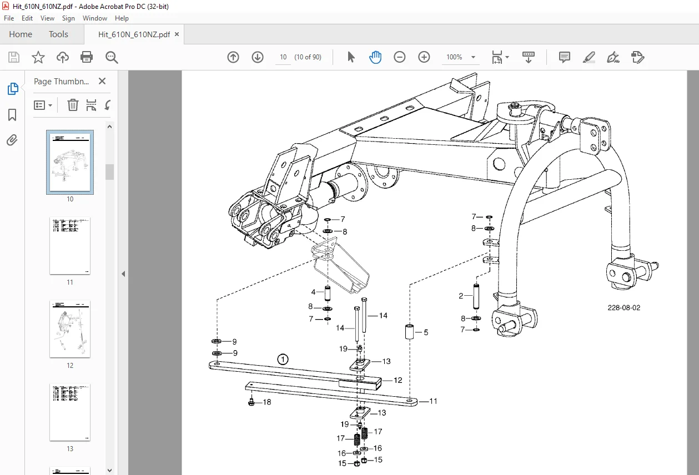This screenshot has height=475, width=699.
Task: Click part label 12 in the diagram
Action: click(x=398, y=381)
